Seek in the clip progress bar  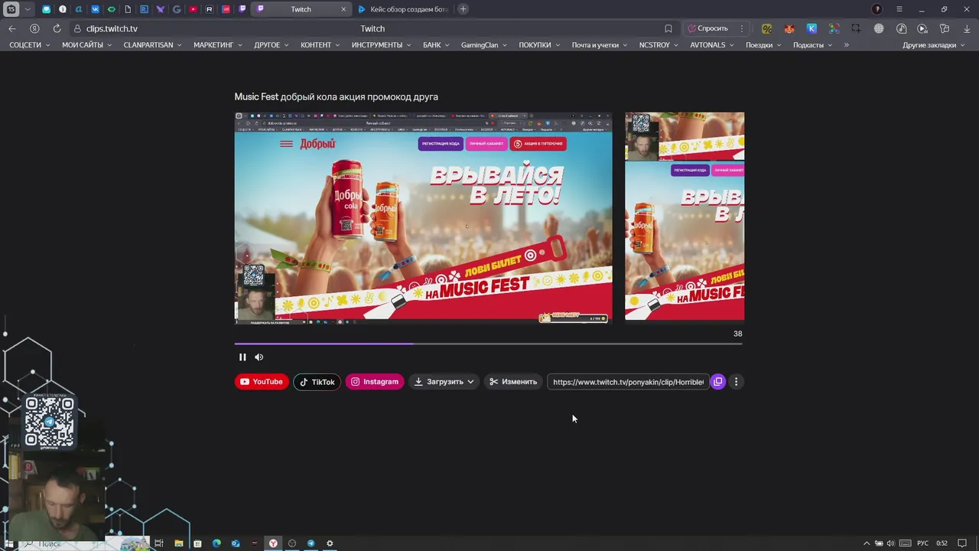488,344
